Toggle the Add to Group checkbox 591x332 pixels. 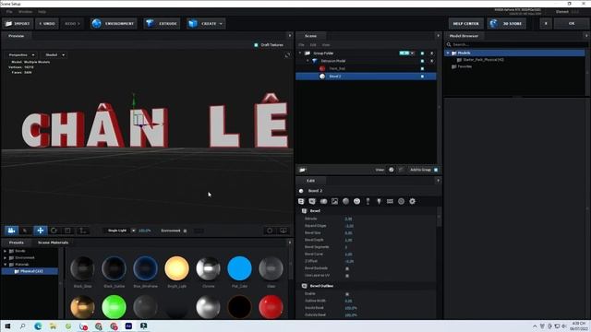tap(436, 170)
